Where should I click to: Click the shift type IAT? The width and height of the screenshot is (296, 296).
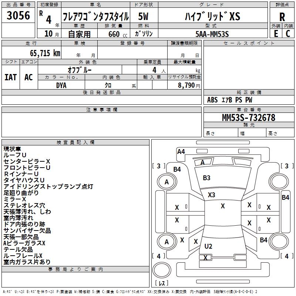(11, 77)
